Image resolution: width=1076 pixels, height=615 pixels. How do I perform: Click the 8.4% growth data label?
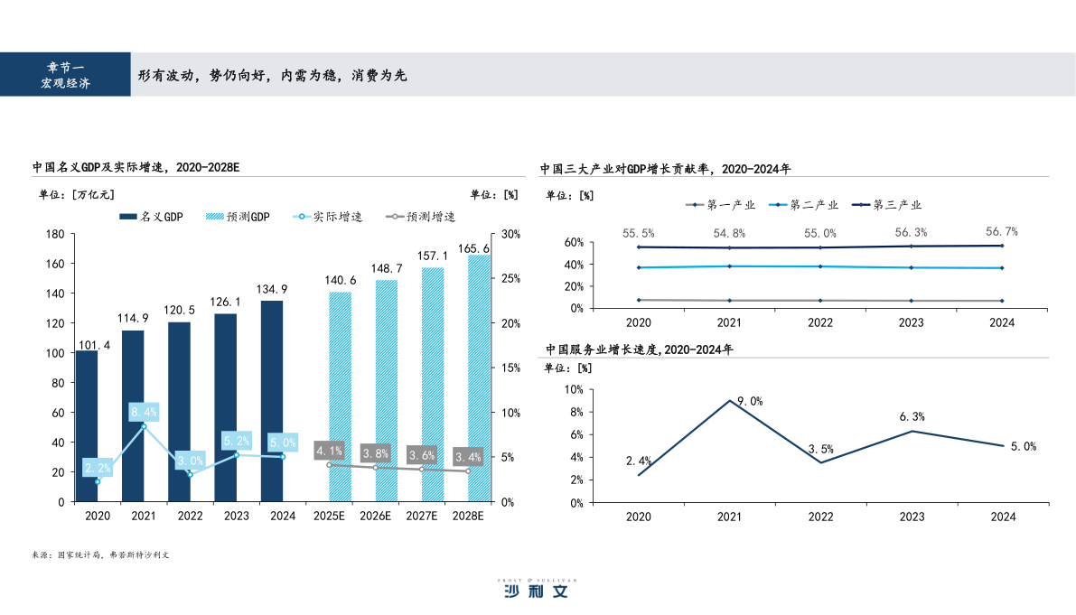(x=145, y=412)
